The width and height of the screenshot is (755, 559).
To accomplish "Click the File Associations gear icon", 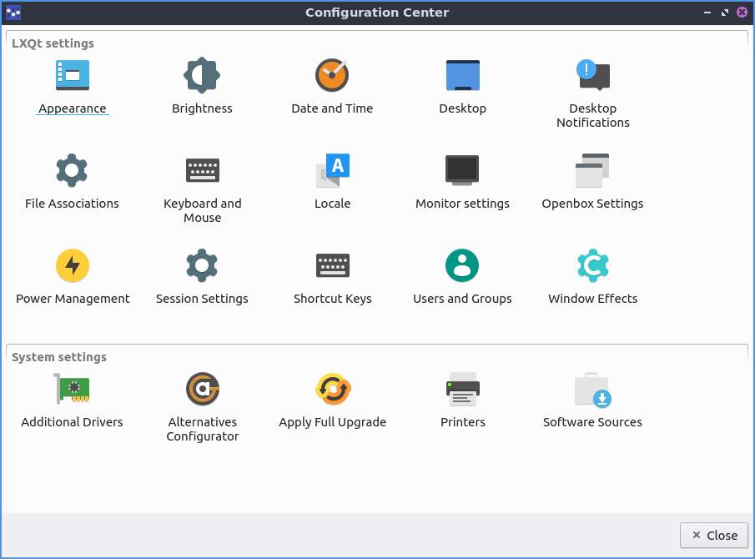I will point(73,171).
